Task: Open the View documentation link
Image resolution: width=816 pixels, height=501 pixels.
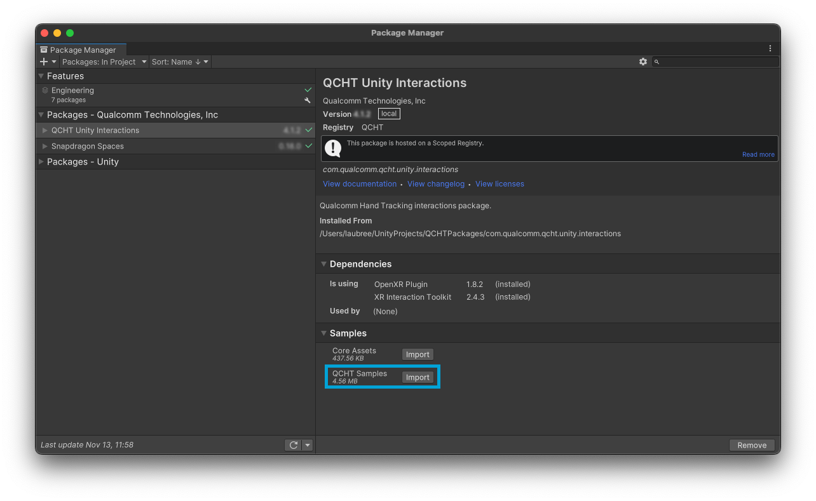Action: [x=360, y=184]
